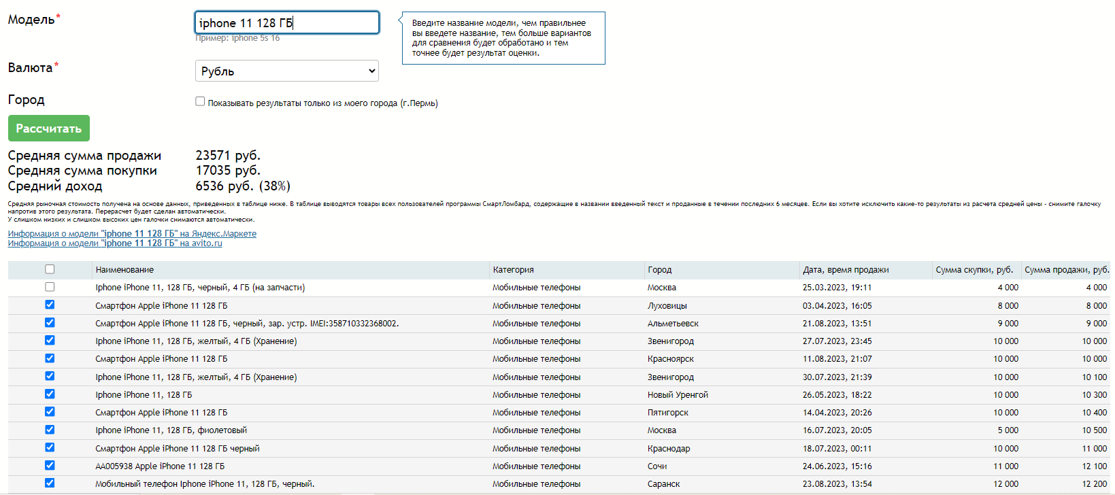Uncheck the Звенигород row dated 30.07.2023

pyautogui.click(x=50, y=376)
